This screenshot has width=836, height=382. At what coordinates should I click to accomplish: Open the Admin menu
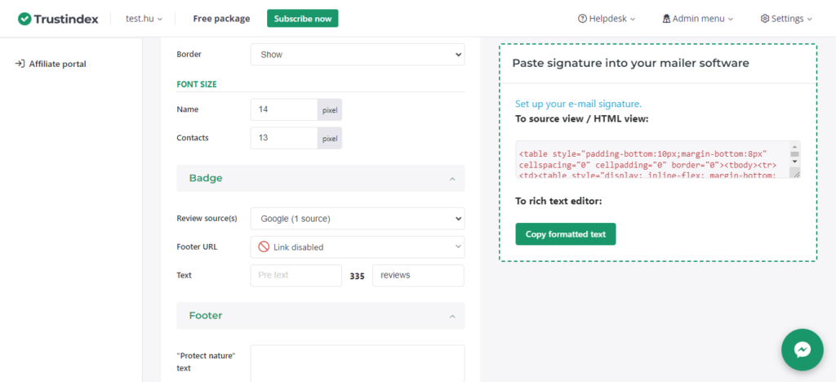(x=697, y=18)
